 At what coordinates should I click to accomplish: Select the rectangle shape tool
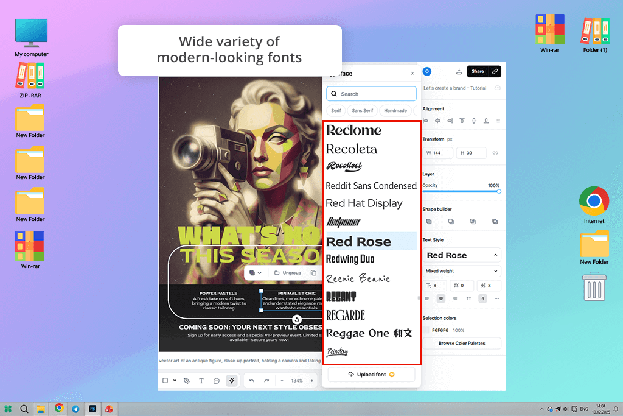(165, 381)
